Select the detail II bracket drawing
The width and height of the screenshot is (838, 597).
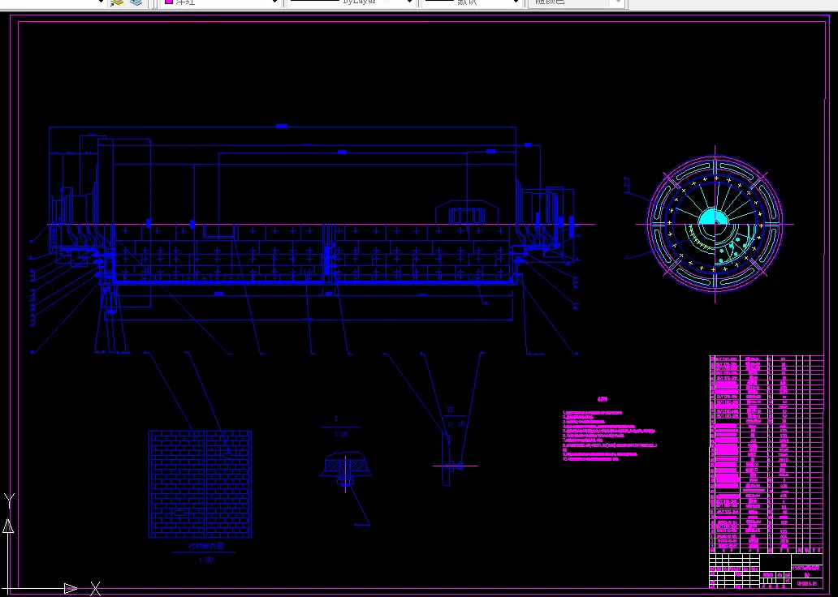point(452,459)
